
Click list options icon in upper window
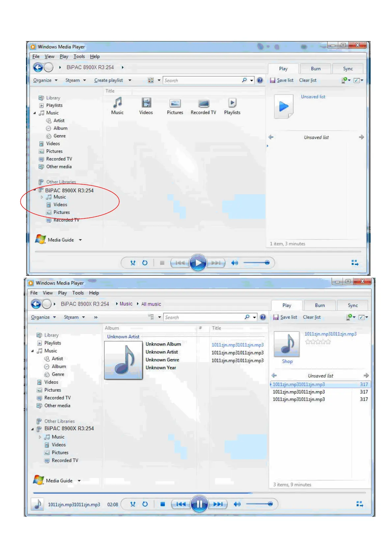pyautogui.click(x=358, y=80)
